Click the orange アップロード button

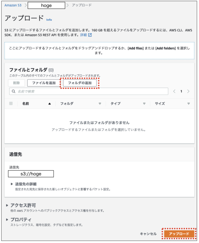(179, 234)
